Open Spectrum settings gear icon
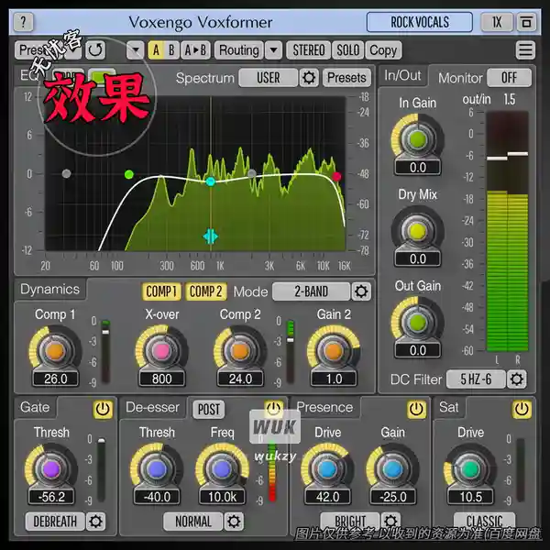The width and height of the screenshot is (550, 550). [x=309, y=78]
